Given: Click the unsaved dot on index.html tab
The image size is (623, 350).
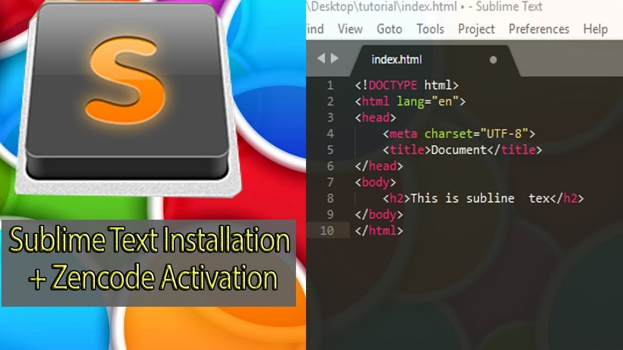Looking at the screenshot, I should click(493, 60).
